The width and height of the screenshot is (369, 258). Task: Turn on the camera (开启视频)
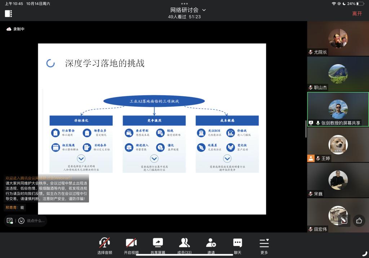(x=131, y=243)
